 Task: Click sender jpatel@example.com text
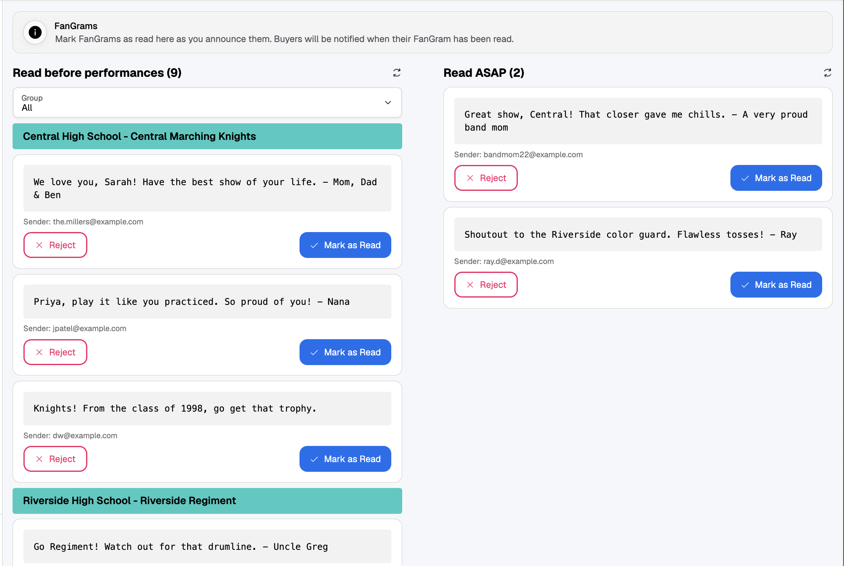pos(89,328)
